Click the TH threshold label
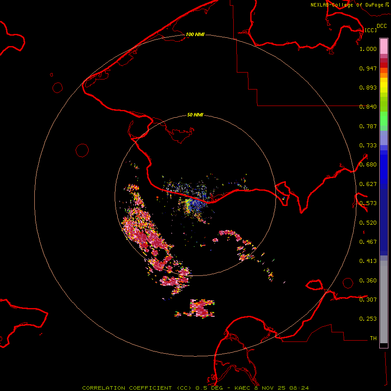Image resolution: width=391 pixels, height=391 pixels. point(373,338)
